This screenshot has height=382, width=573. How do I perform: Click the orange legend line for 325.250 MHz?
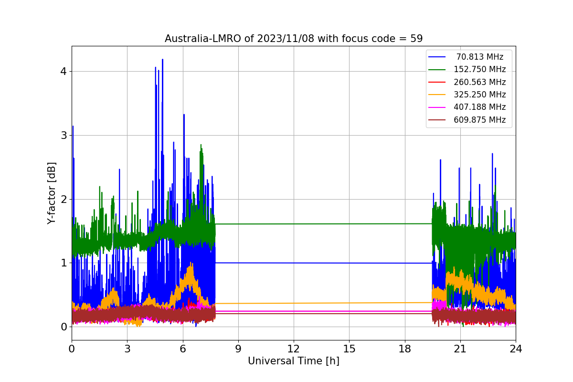(438, 95)
